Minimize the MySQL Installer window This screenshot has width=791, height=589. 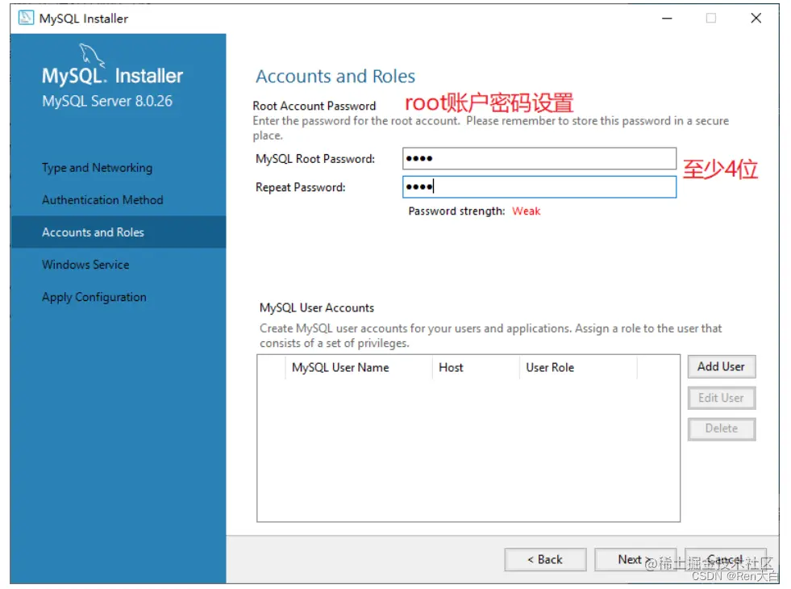pyautogui.click(x=667, y=19)
